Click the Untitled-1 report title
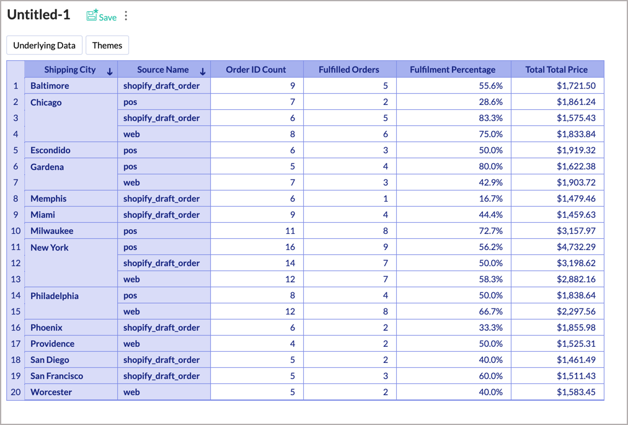 38,15
